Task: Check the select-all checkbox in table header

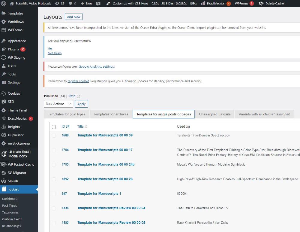Action: pos(54,127)
